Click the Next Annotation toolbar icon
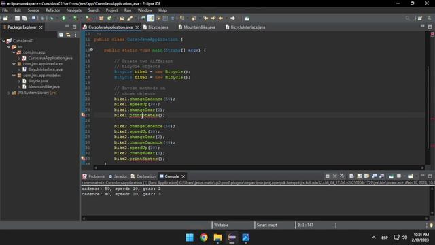 181,18
